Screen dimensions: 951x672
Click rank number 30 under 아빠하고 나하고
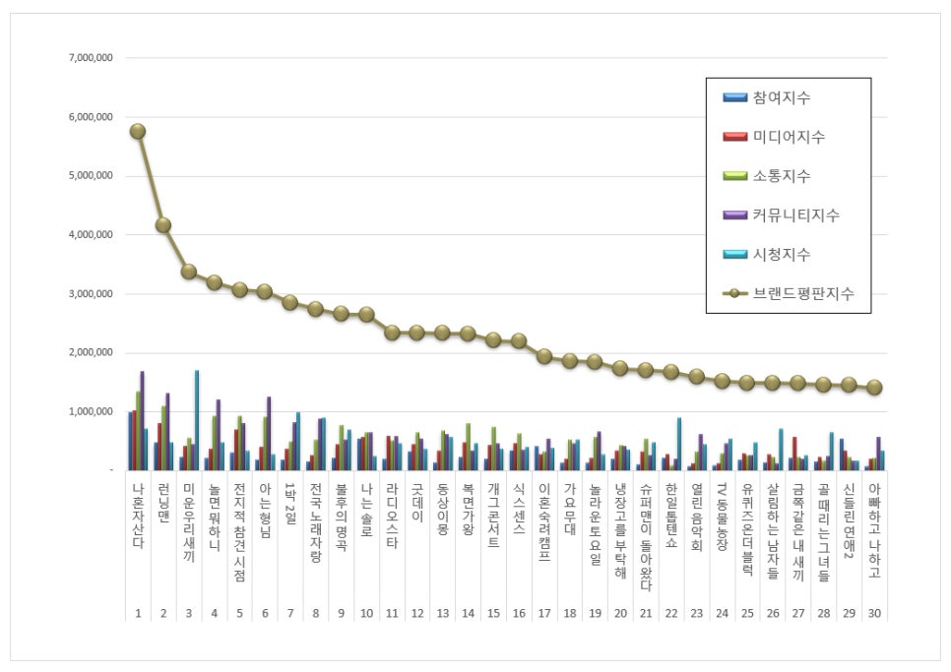(x=874, y=613)
